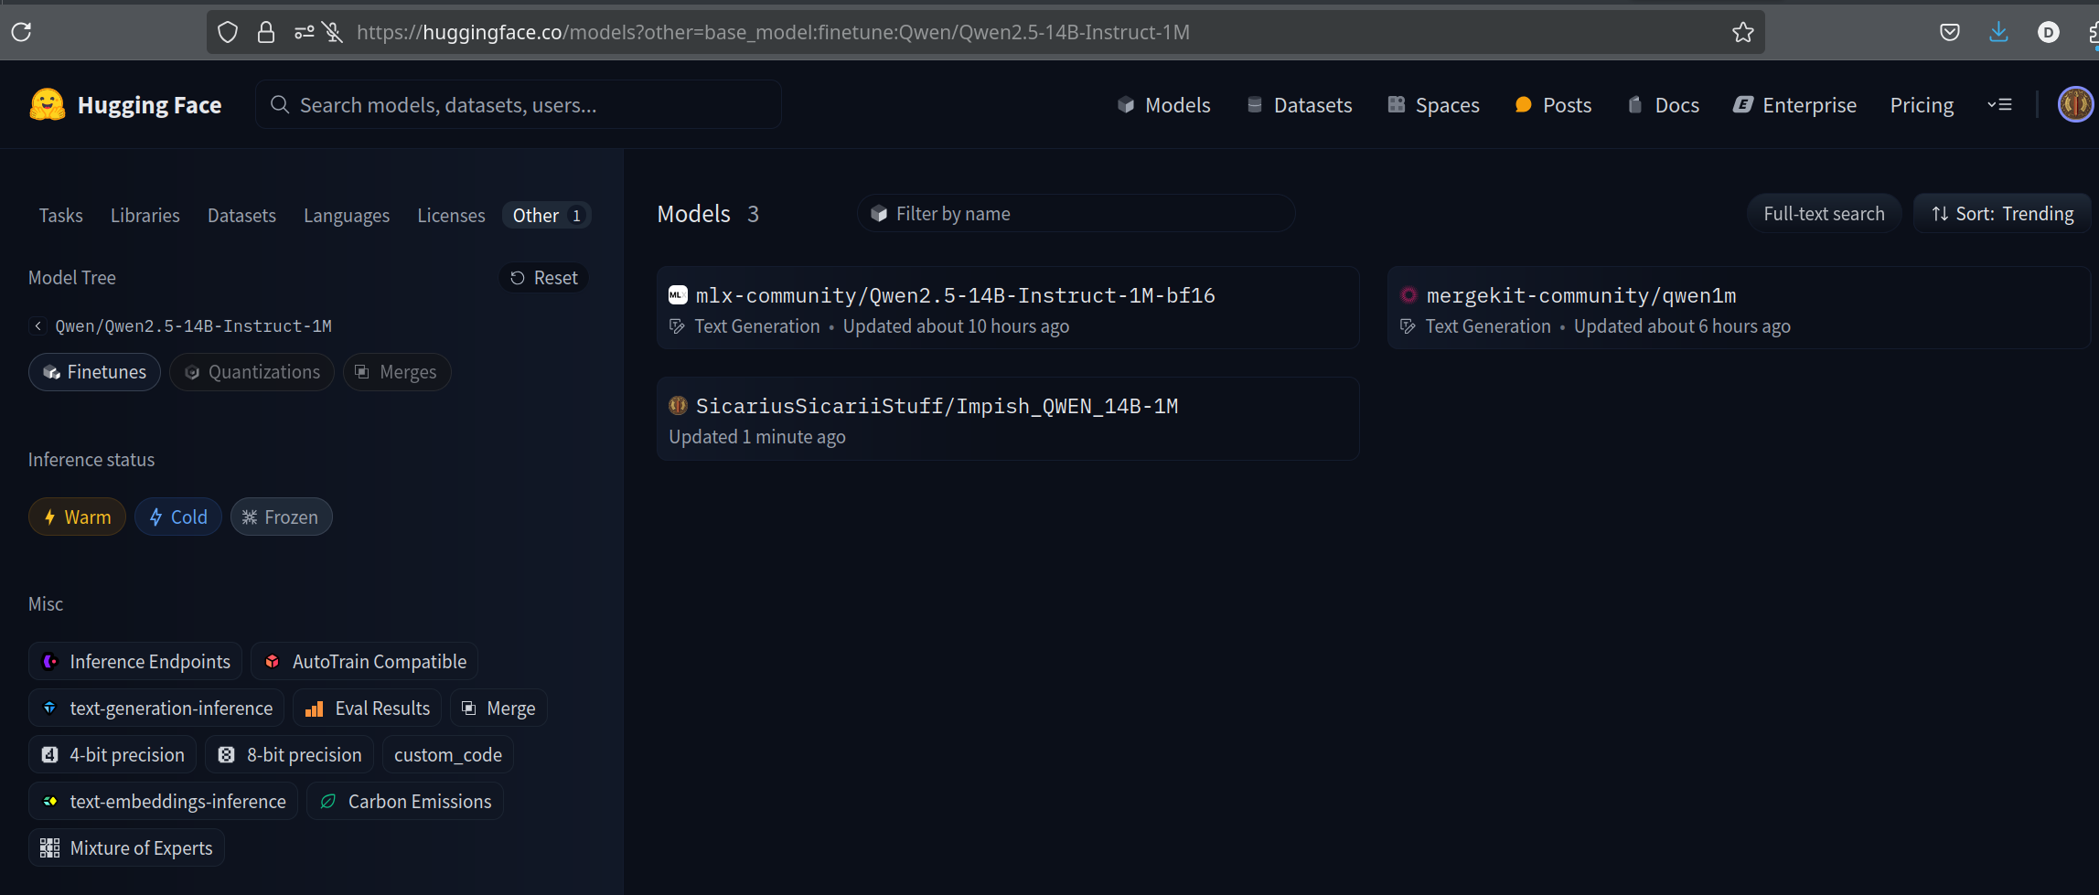Viewport: 2099px width, 895px height.
Task: Open the Sort: Trending dropdown
Action: pos(2002,214)
